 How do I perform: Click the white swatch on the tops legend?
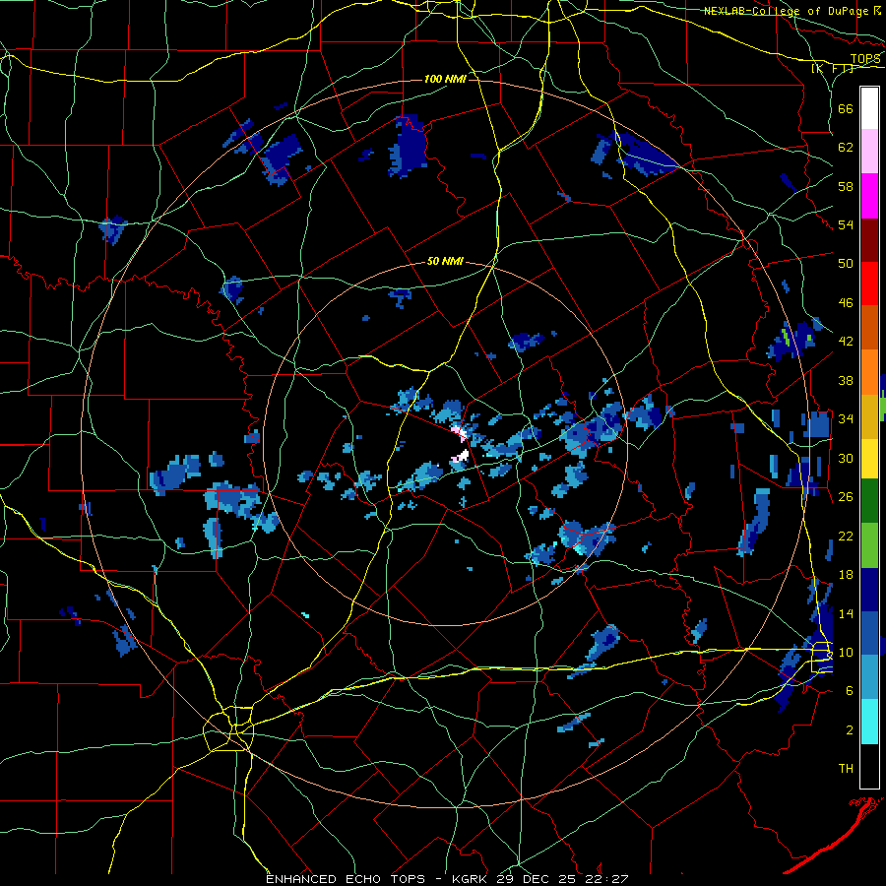(869, 108)
